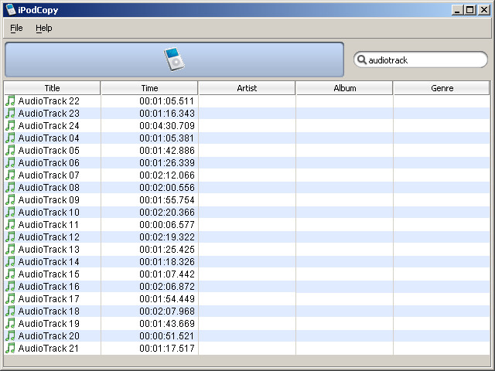Viewport: 495px width, 371px height.
Task: Select the AudioTrack 10 title
Action: coord(49,212)
